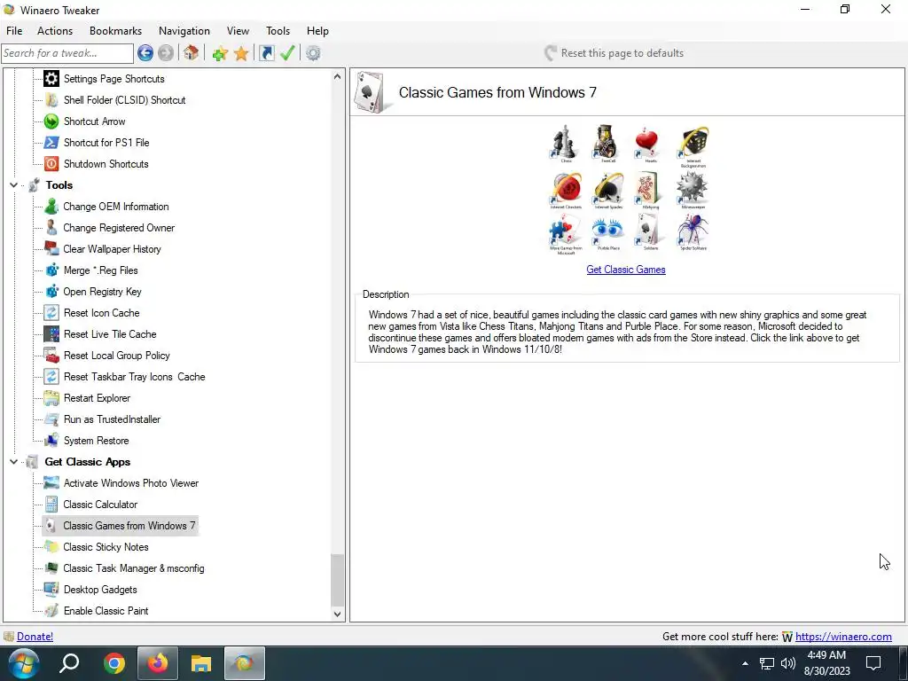Select Classic Sticky Notes item
Screen dimensions: 908x681
coord(106,547)
